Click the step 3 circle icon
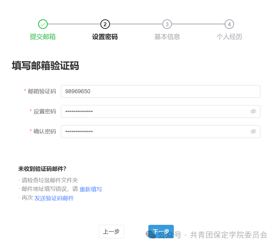 tap(167, 24)
